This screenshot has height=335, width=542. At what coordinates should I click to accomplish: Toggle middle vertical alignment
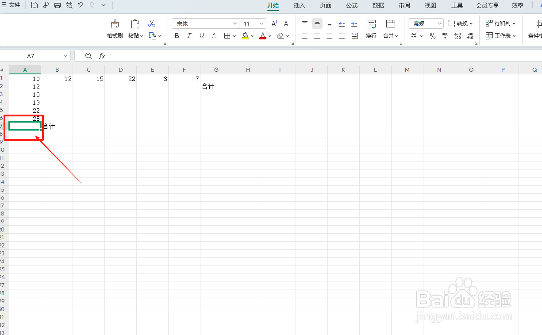click(317, 23)
